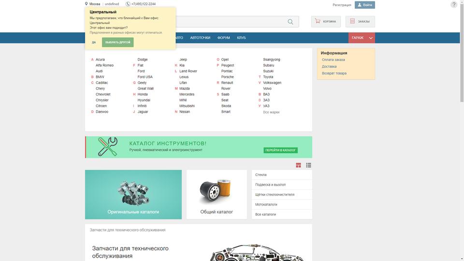Expand the Гараж dropdown arrow
The width and height of the screenshot is (464, 261).
(371, 38)
